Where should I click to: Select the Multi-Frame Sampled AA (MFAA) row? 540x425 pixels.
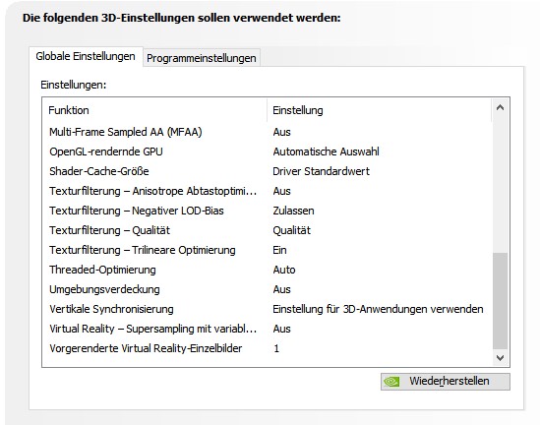click(x=268, y=132)
